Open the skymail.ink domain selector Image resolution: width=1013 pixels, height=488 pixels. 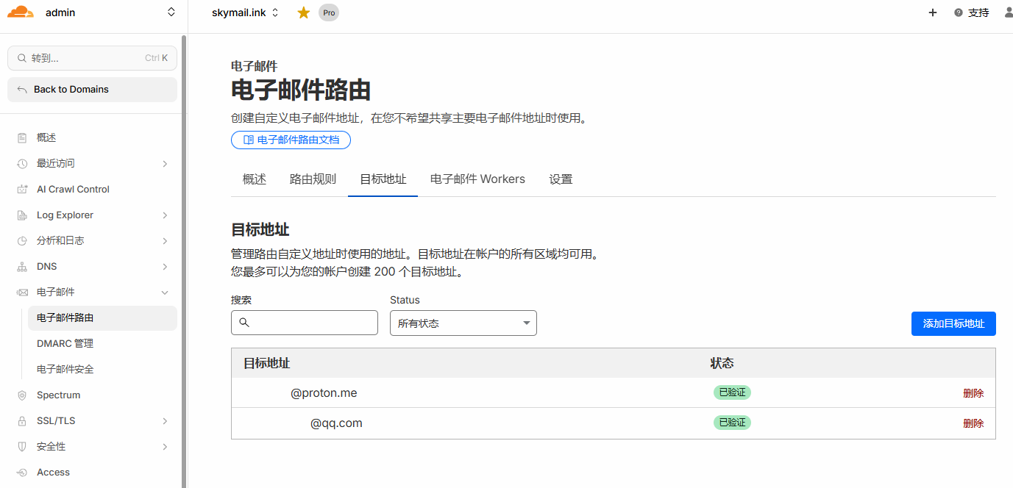[245, 12]
